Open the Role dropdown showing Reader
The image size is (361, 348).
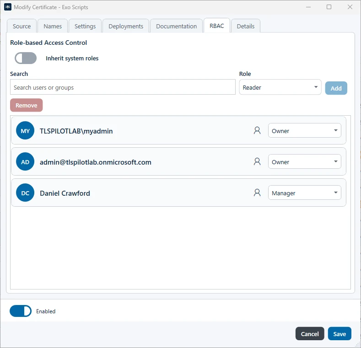pyautogui.click(x=280, y=87)
